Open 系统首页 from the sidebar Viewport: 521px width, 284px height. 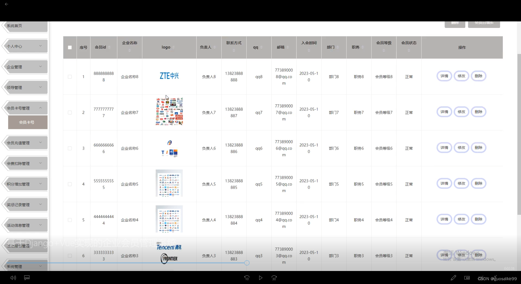click(x=15, y=26)
